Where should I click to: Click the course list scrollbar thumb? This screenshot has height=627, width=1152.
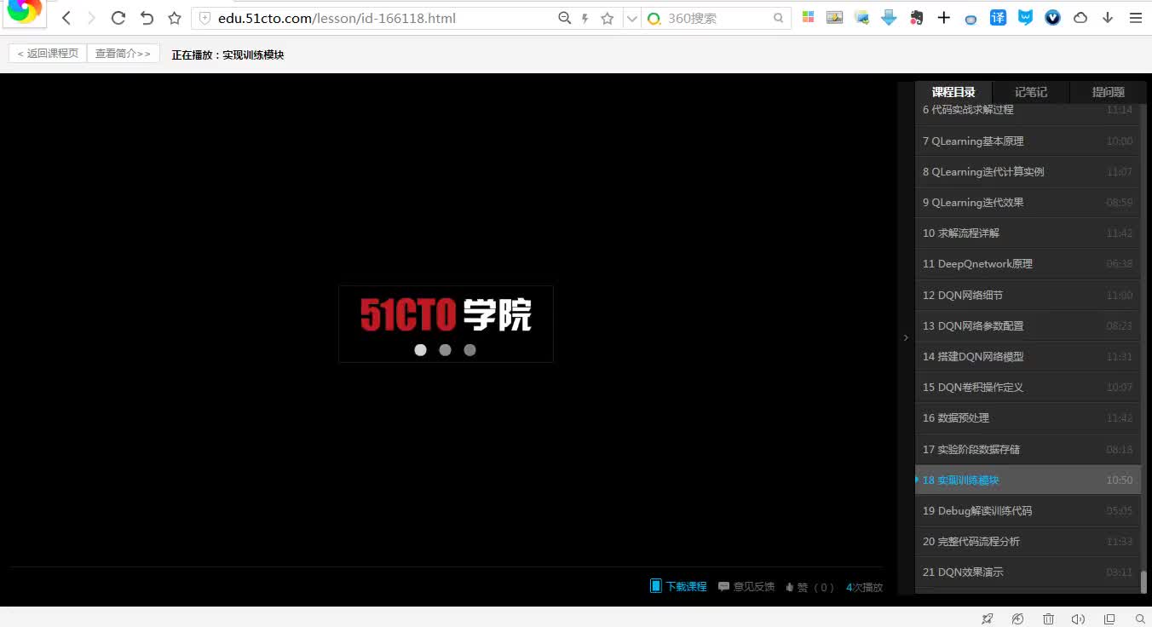1144,582
